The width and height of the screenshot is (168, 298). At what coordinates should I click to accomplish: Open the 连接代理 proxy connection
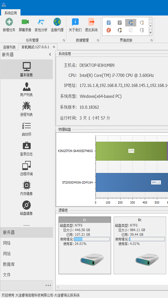click(57, 22)
